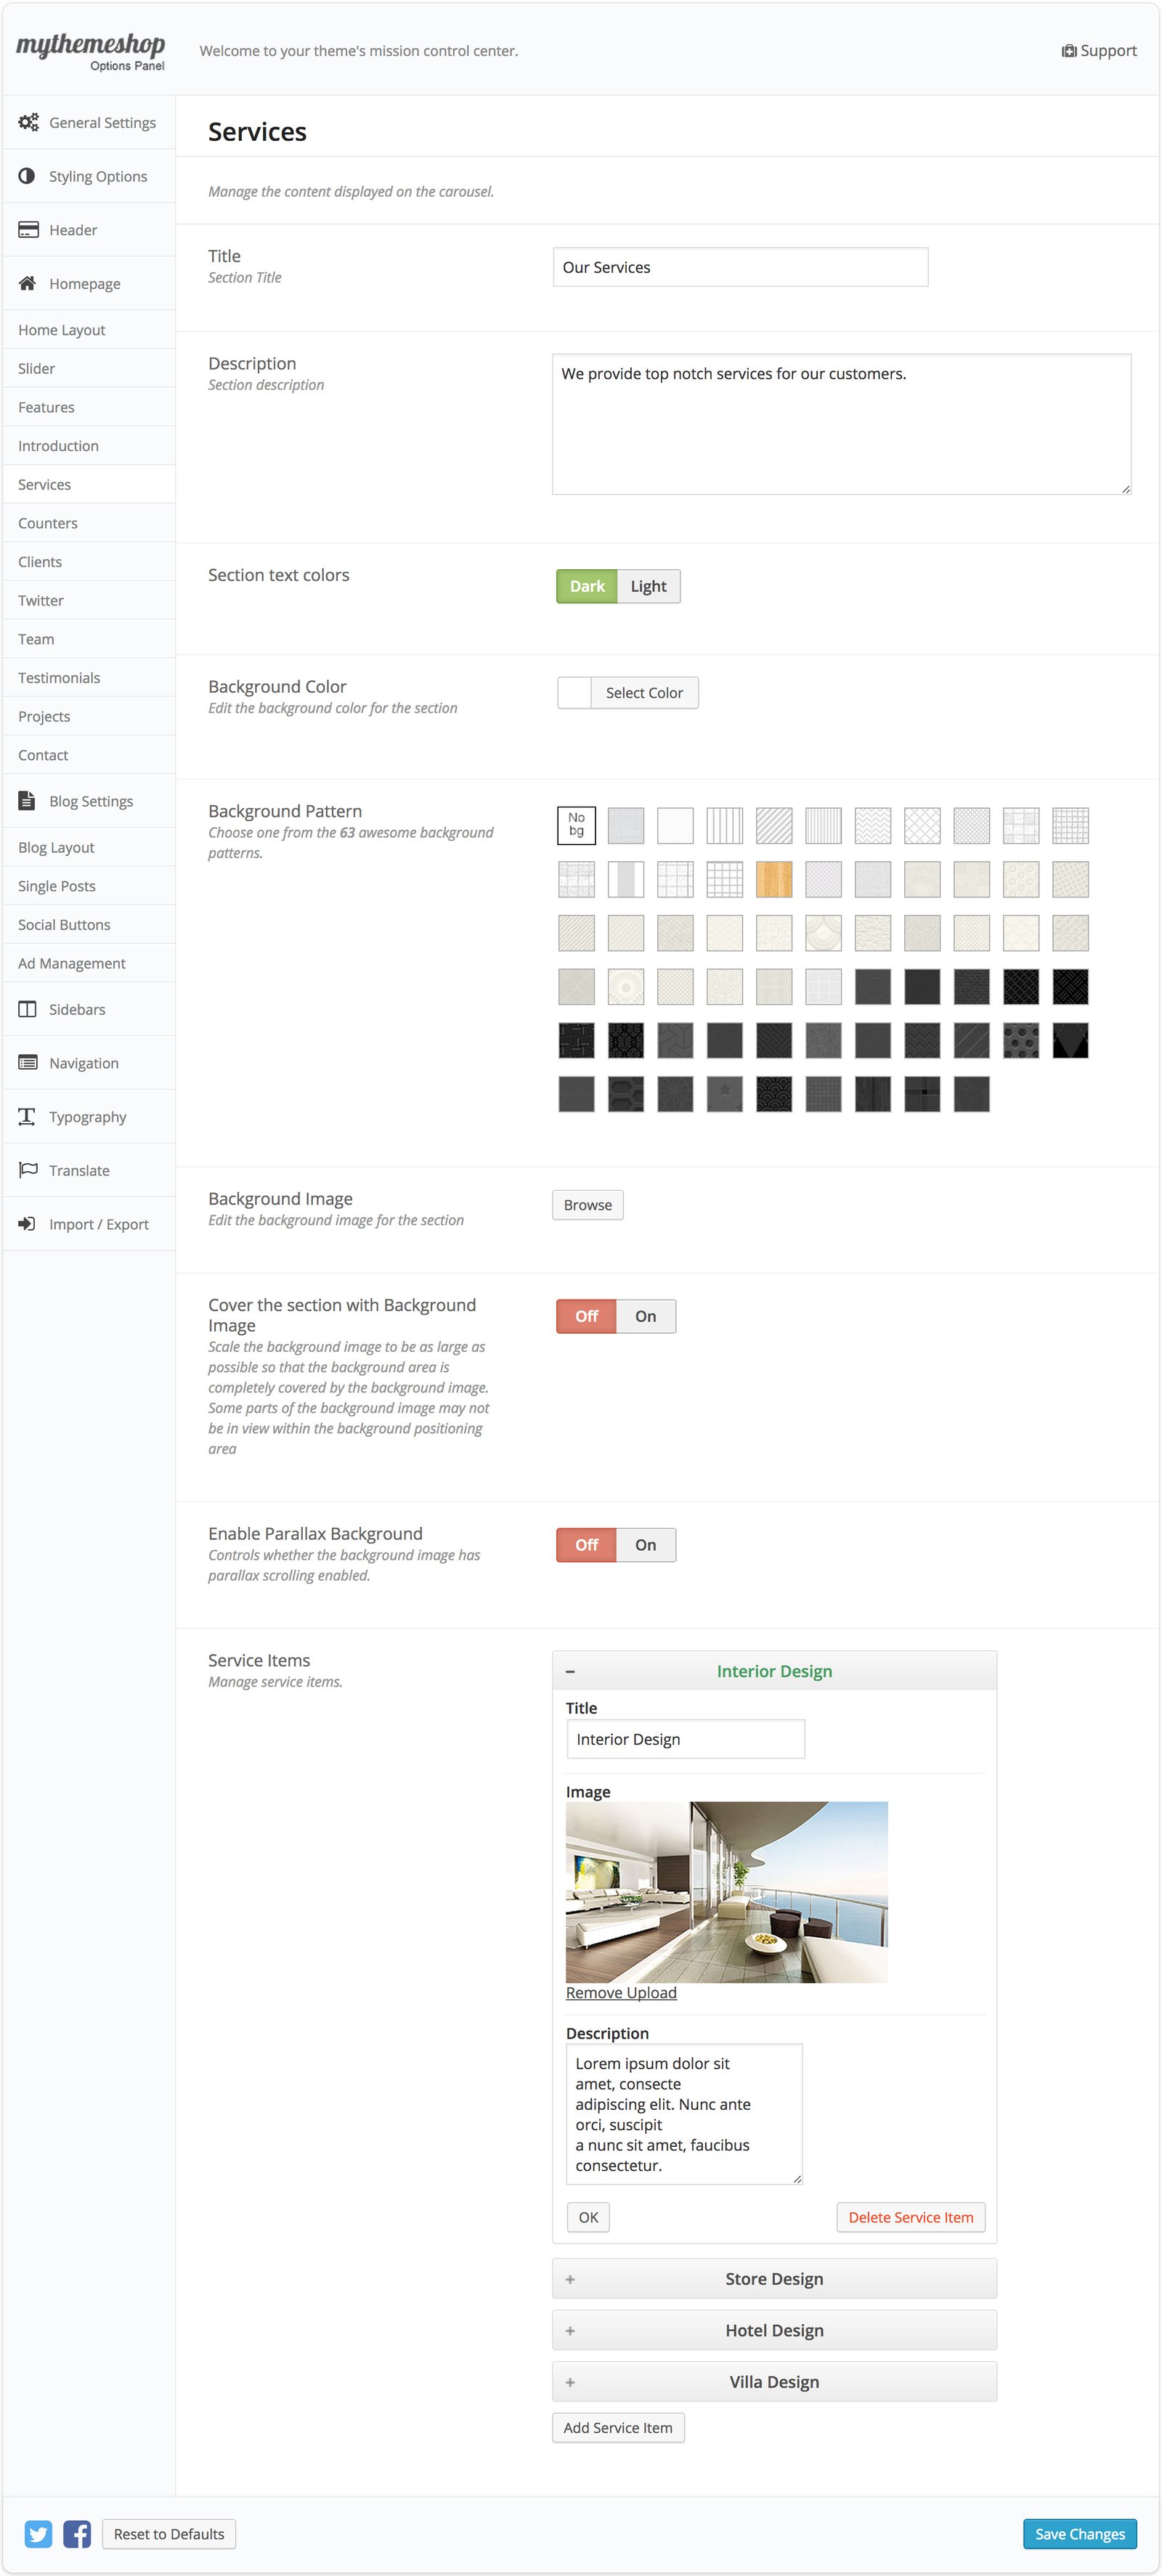Turn On cover section with background image
The width and height of the screenshot is (1162, 2576).
point(645,1316)
